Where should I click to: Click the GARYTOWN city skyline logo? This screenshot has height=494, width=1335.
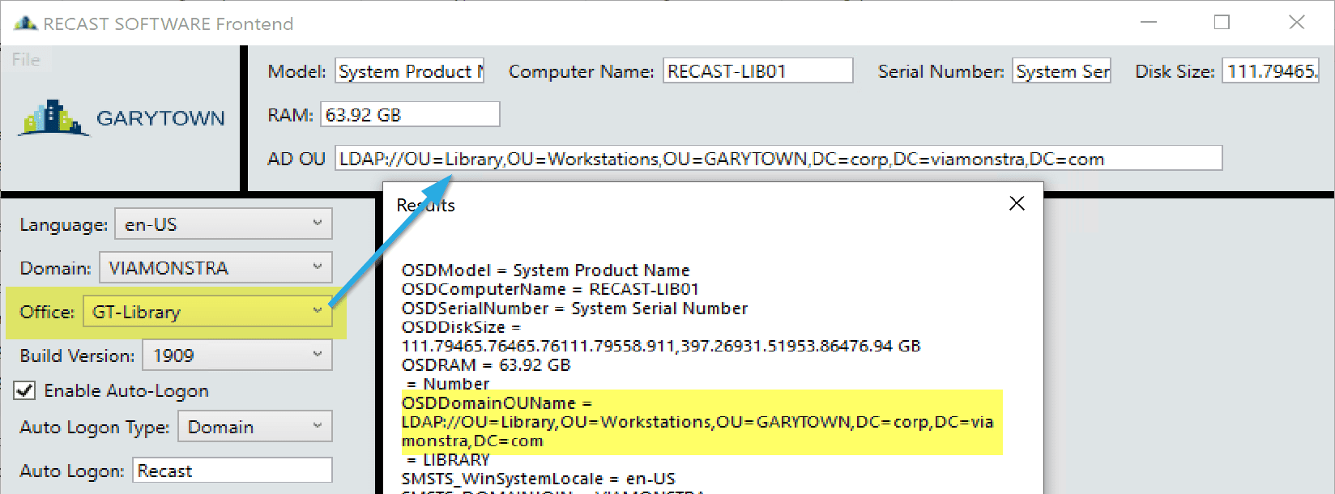point(53,118)
